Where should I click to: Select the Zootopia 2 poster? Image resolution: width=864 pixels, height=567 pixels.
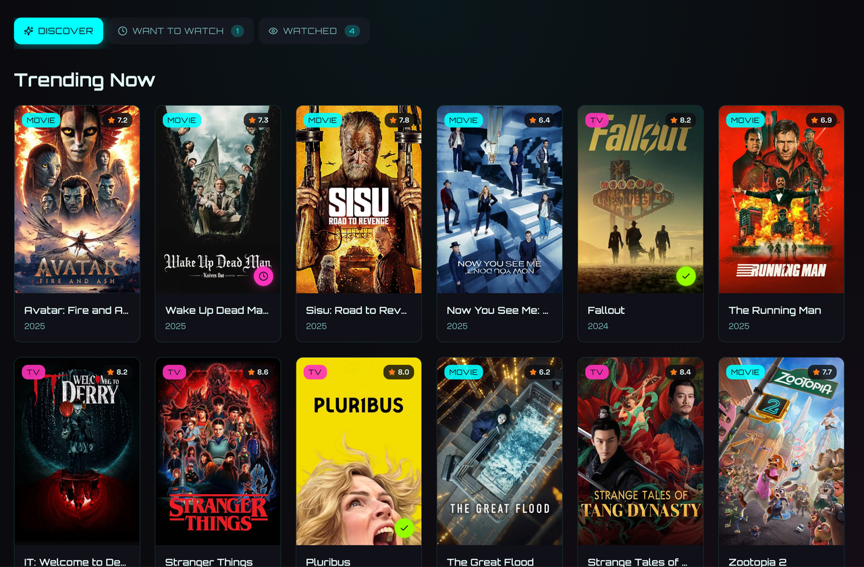pos(782,451)
